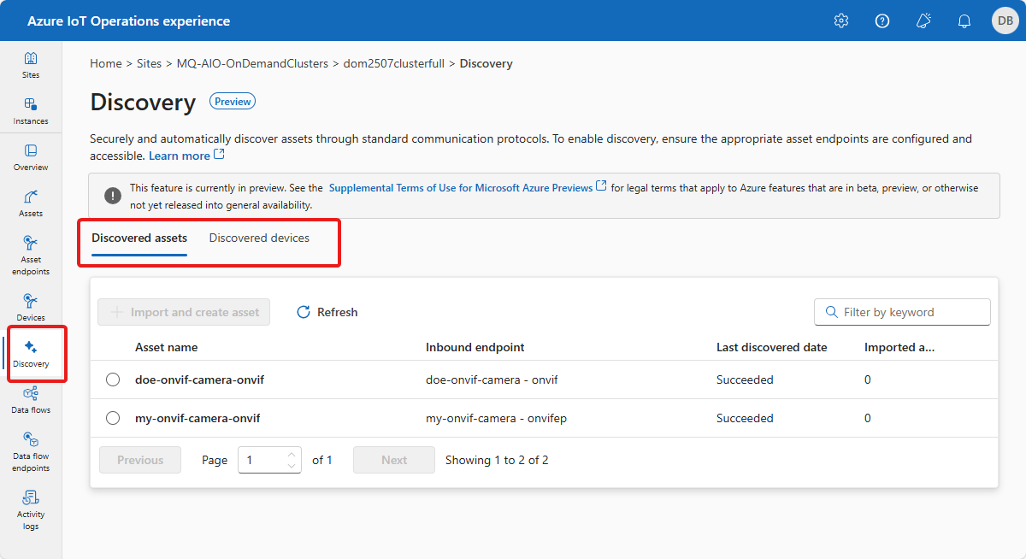Click Succeeded in the doe-onvif-camera row
Image resolution: width=1026 pixels, height=559 pixels.
[745, 380]
